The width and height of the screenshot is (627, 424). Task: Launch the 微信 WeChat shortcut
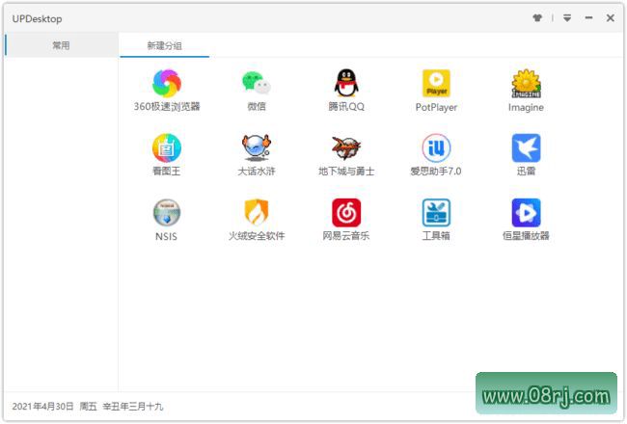coord(257,84)
